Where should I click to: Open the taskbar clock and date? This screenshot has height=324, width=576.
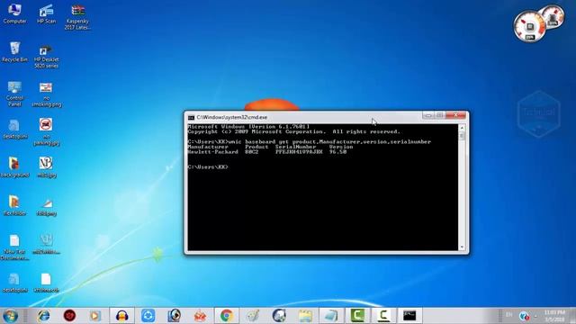tap(554, 316)
